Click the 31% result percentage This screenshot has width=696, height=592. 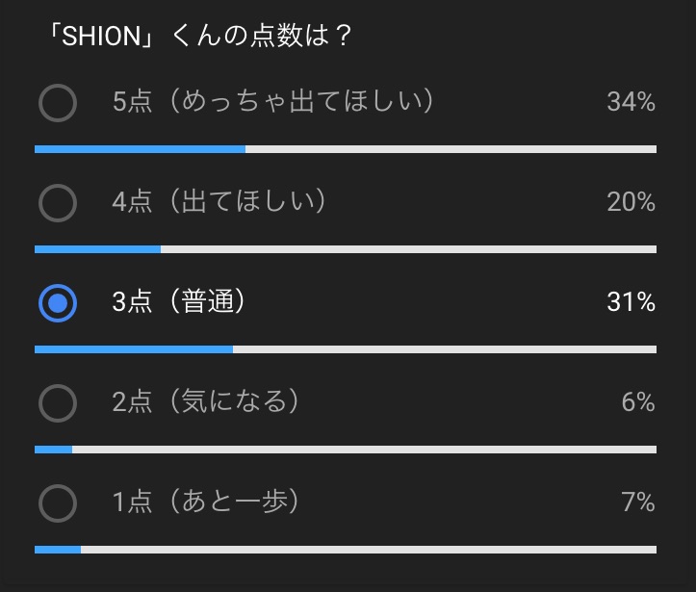pyautogui.click(x=631, y=302)
